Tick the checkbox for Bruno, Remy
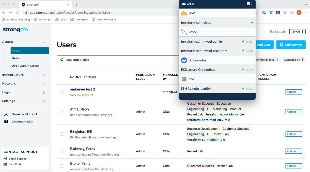The width and height of the screenshot is (310, 172). coord(62,166)
